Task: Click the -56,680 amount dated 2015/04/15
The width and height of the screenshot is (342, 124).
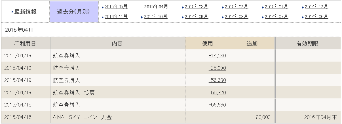Action: [x=217, y=105]
